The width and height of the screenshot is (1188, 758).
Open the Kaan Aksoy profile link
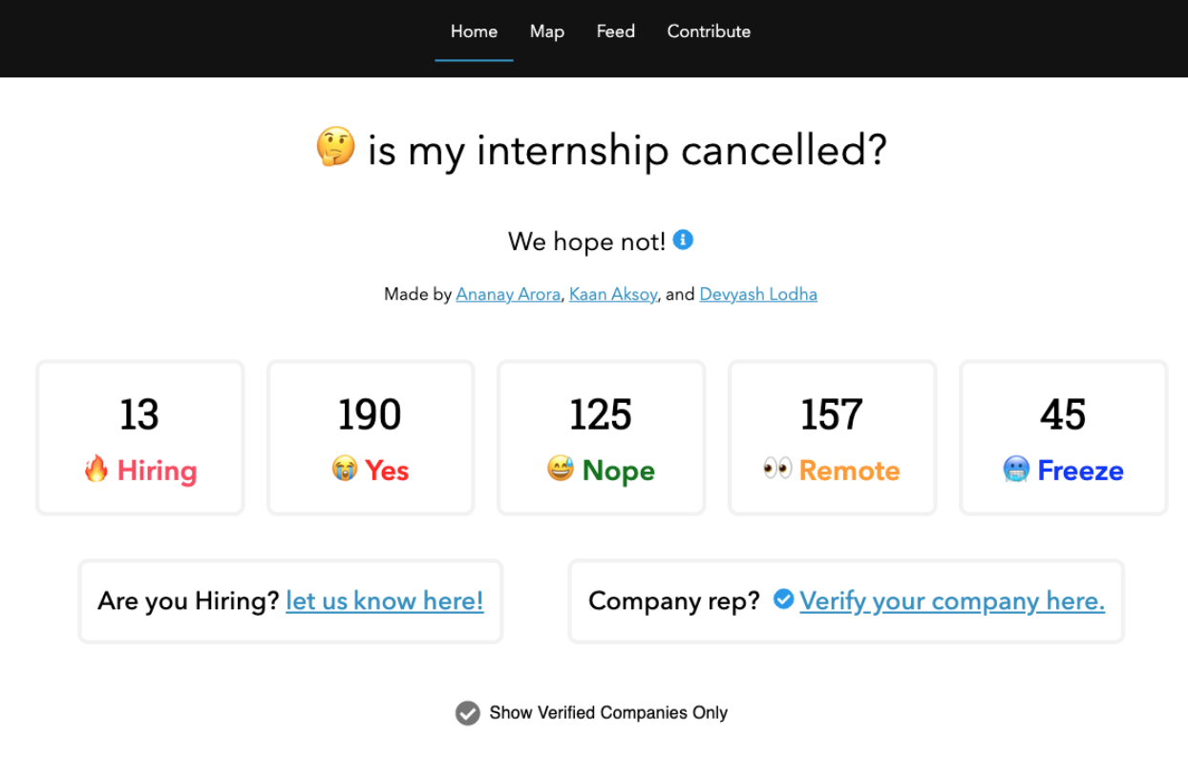point(612,294)
